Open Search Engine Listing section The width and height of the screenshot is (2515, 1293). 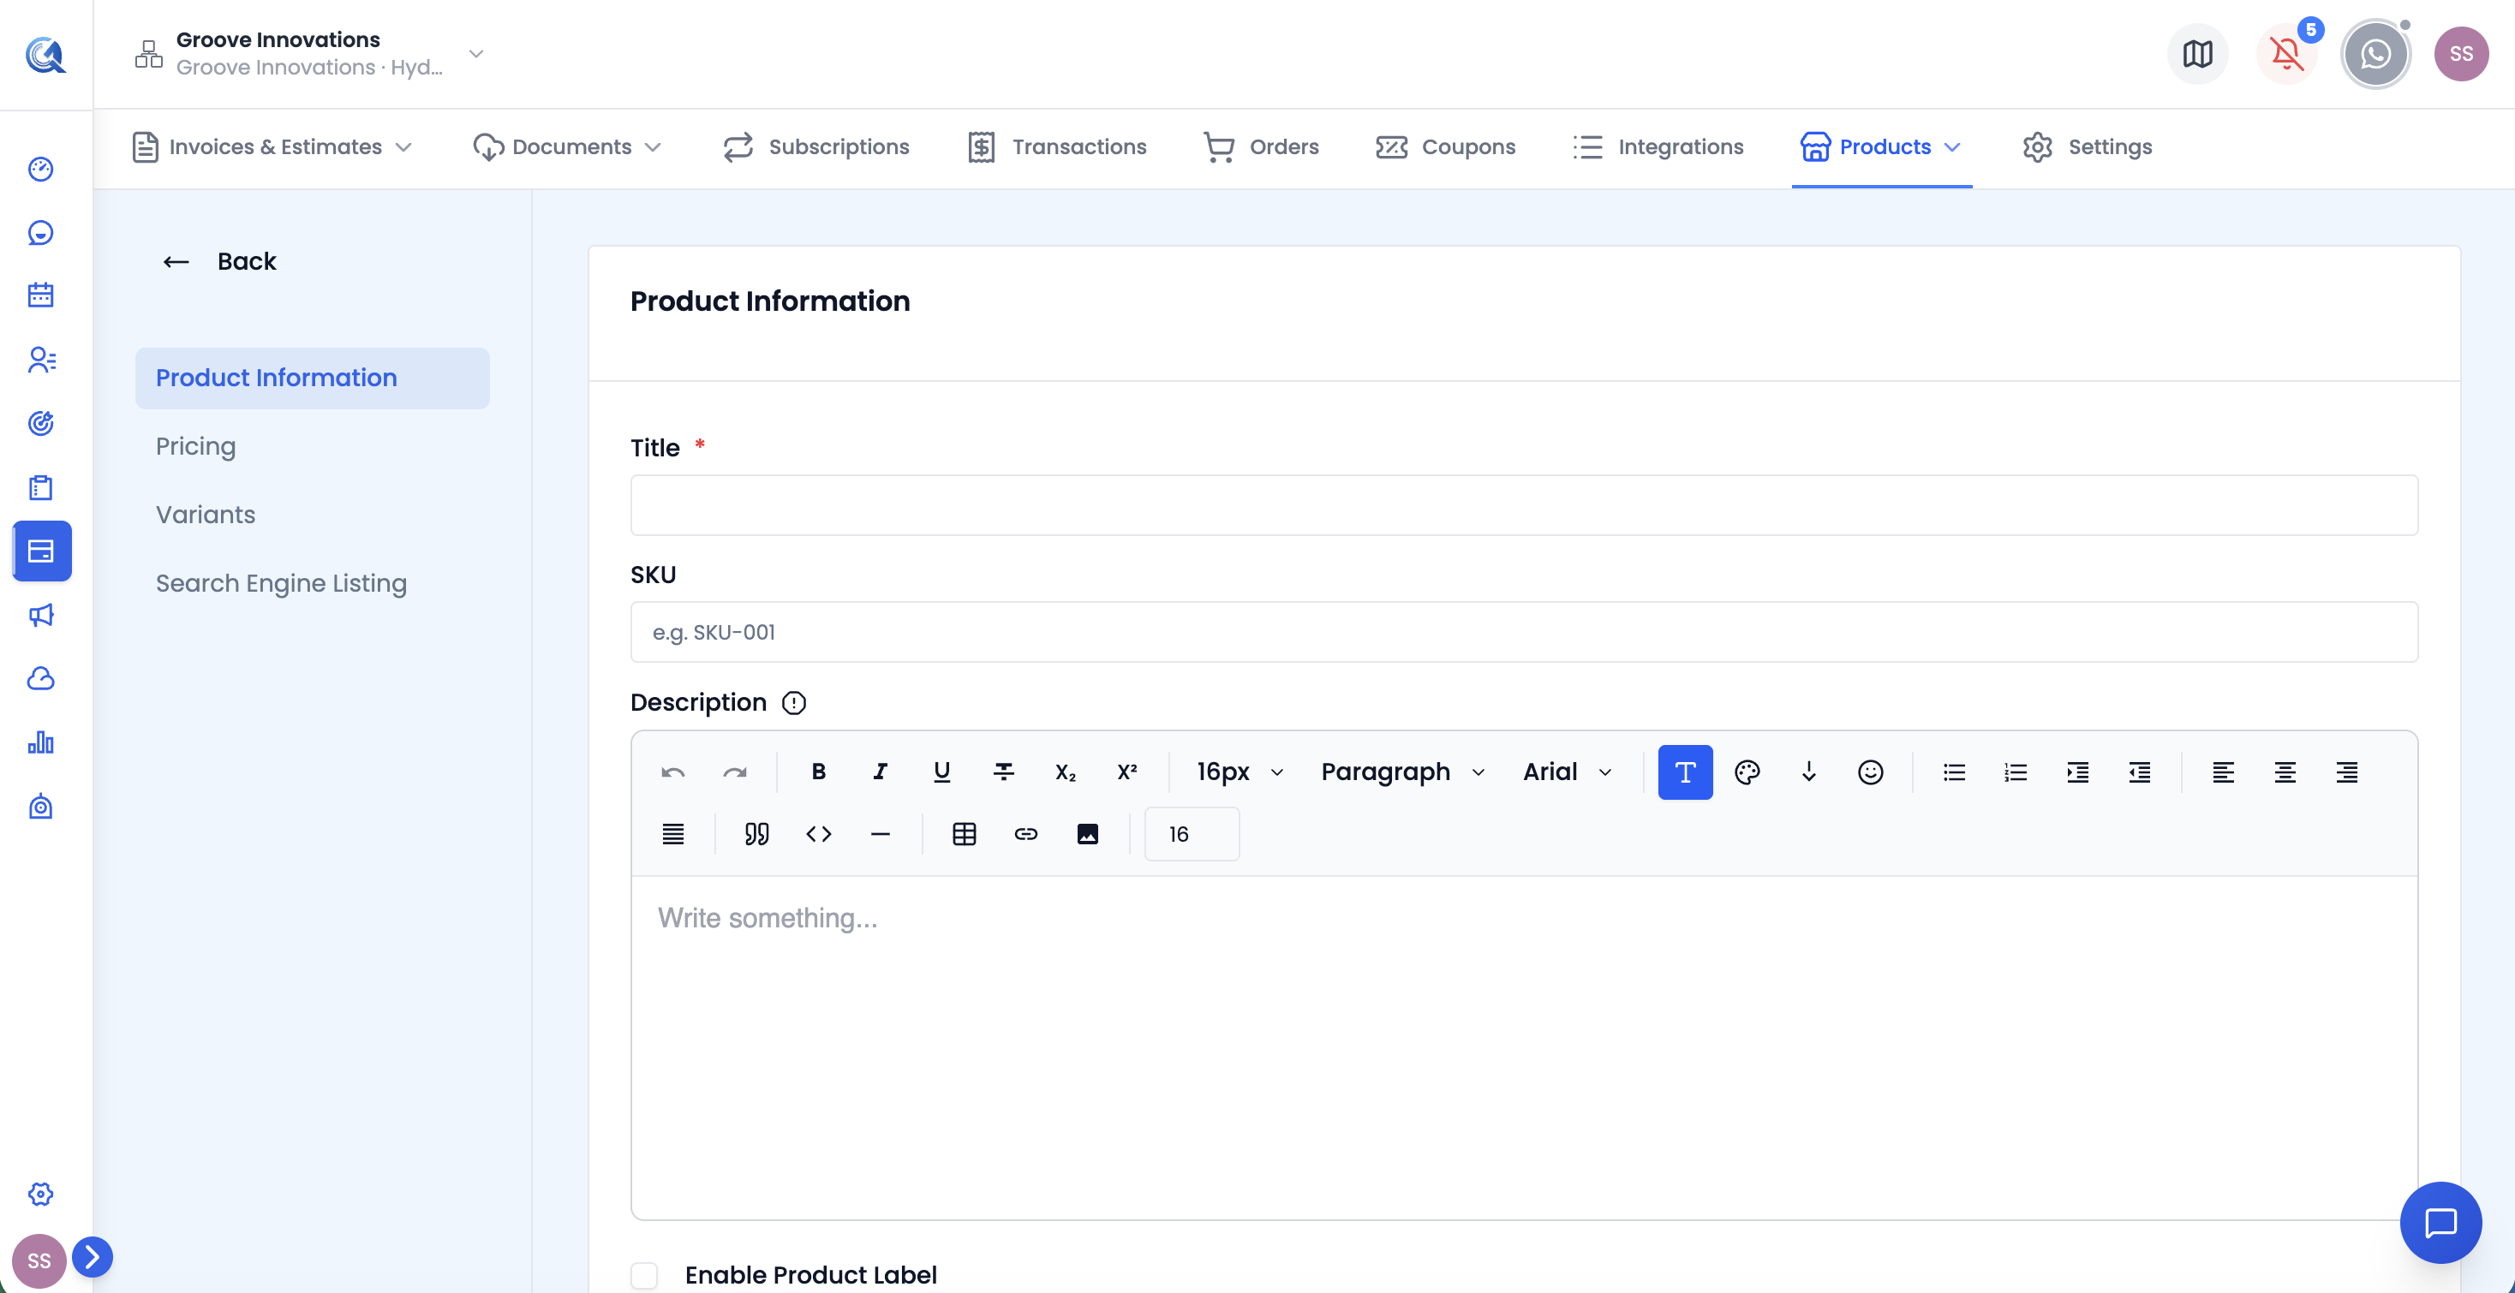pos(281,582)
